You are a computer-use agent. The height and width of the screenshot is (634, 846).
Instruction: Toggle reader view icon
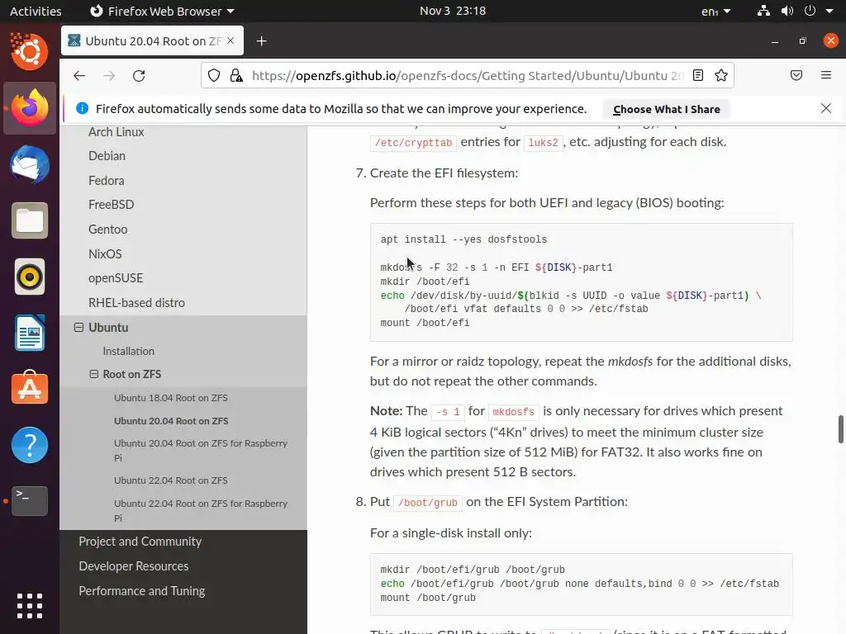698,75
